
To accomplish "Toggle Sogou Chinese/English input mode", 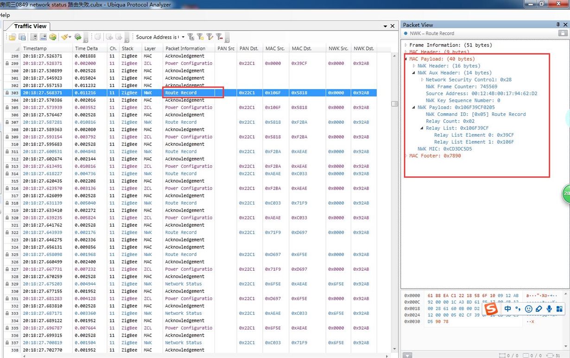I will tap(508, 309).
